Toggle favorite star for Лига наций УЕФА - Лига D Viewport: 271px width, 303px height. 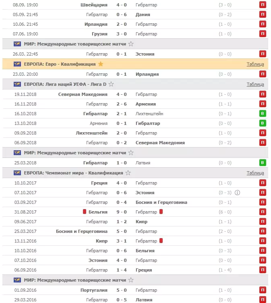[x=111, y=84]
